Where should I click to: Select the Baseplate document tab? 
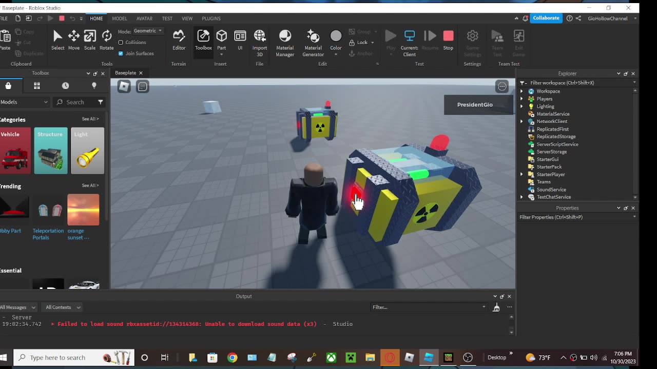point(126,73)
